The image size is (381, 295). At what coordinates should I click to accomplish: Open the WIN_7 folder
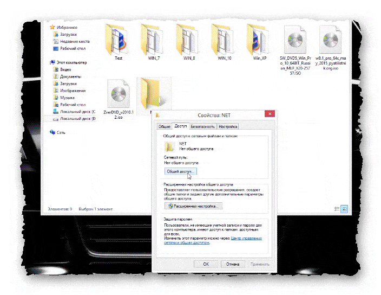[154, 42]
